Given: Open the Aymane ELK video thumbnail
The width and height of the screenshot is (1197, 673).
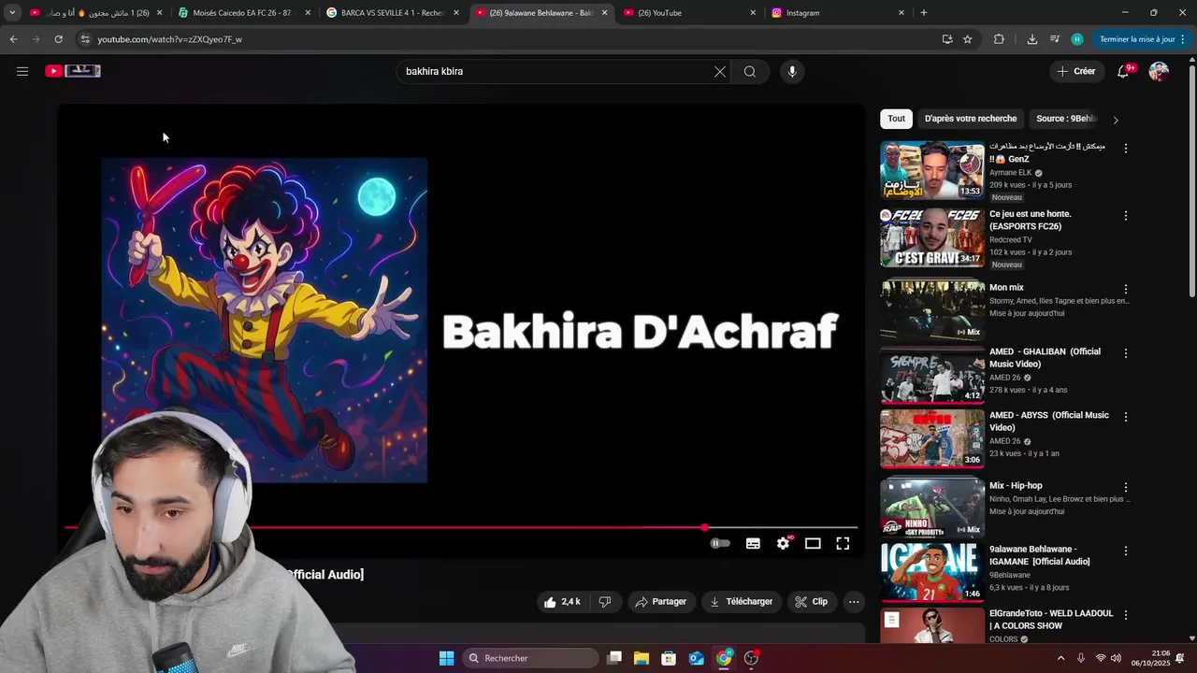Looking at the screenshot, I should (x=932, y=169).
